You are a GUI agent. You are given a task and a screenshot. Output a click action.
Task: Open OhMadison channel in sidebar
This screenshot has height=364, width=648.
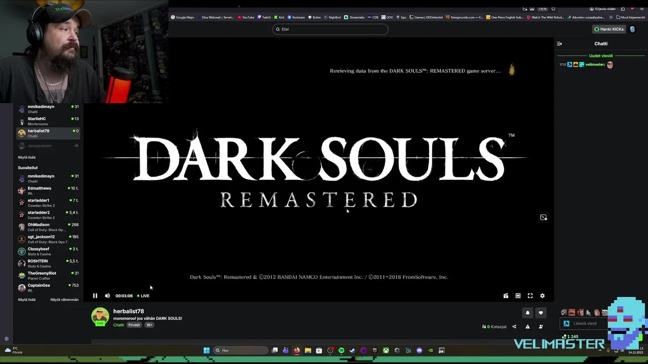tap(49, 227)
